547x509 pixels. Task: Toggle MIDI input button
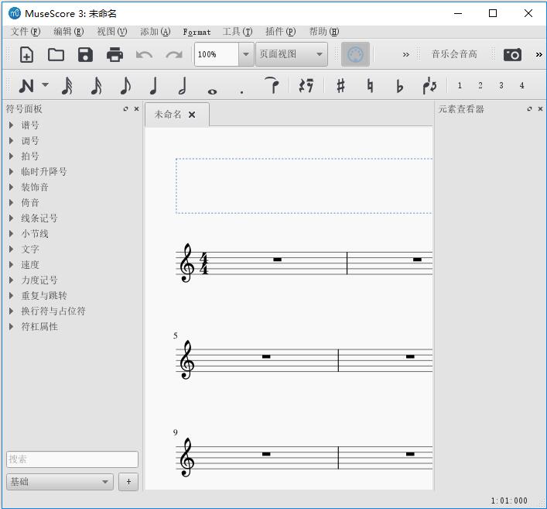tap(355, 54)
